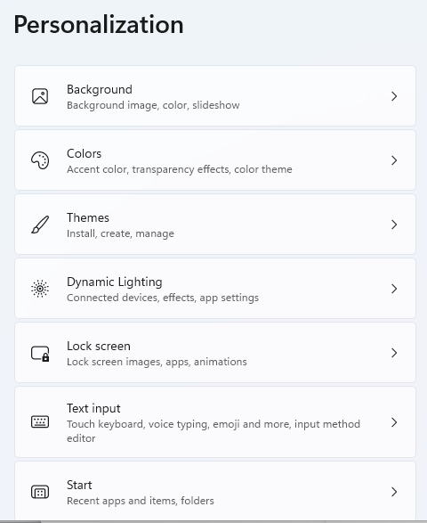Image resolution: width=427 pixels, height=523 pixels.
Task: Click 'Lock screen images, apps, animations' text
Action: point(157,362)
